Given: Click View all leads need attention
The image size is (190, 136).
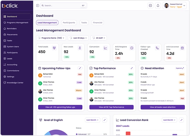Looking at the screenshot, I should click(162, 107).
